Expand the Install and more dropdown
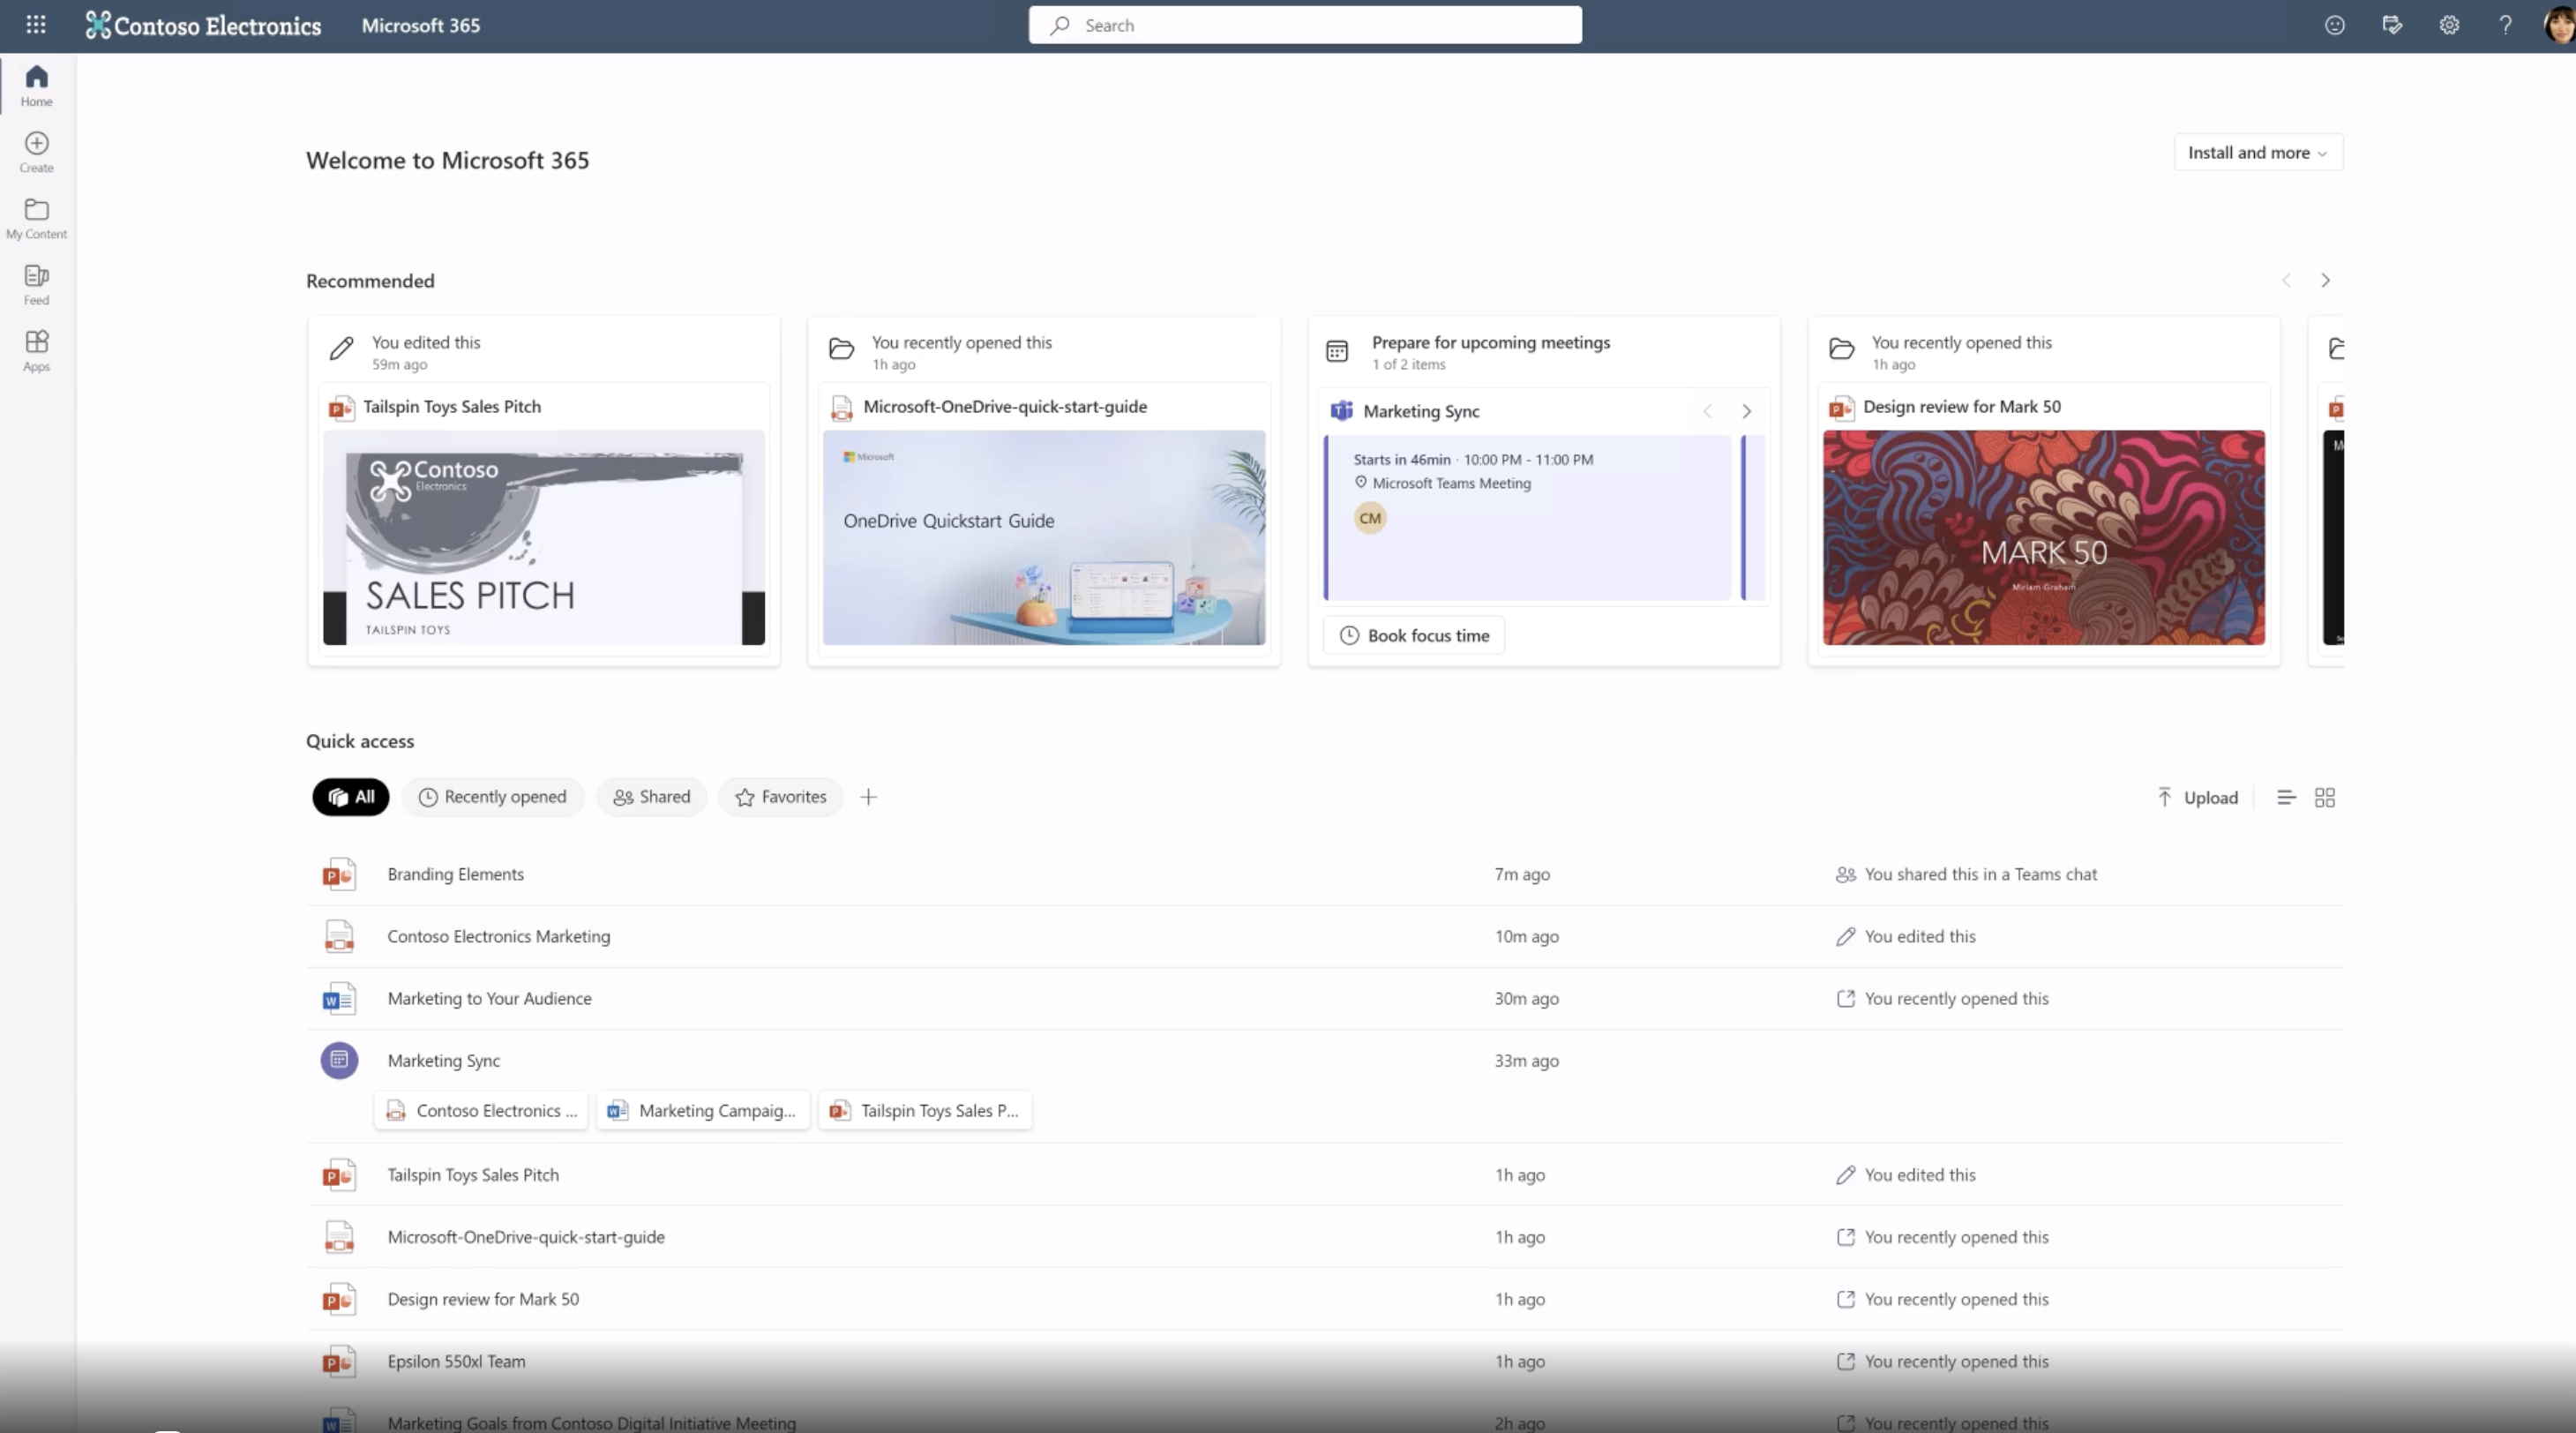 click(x=2258, y=152)
